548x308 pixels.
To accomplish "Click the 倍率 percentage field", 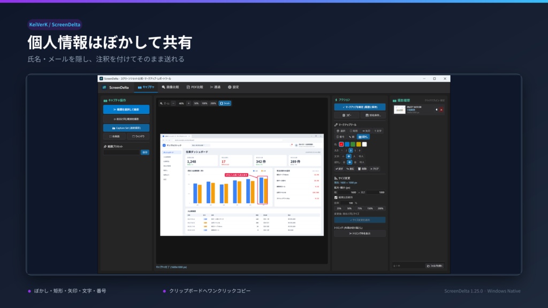I will [347, 203].
